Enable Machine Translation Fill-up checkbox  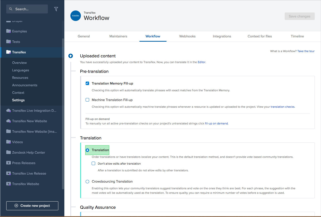pos(87,100)
